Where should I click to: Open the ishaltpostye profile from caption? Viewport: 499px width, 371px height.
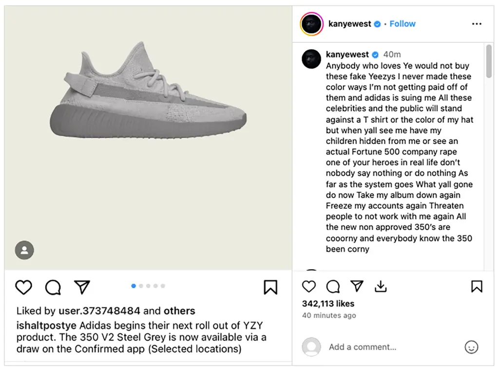[x=46, y=325]
